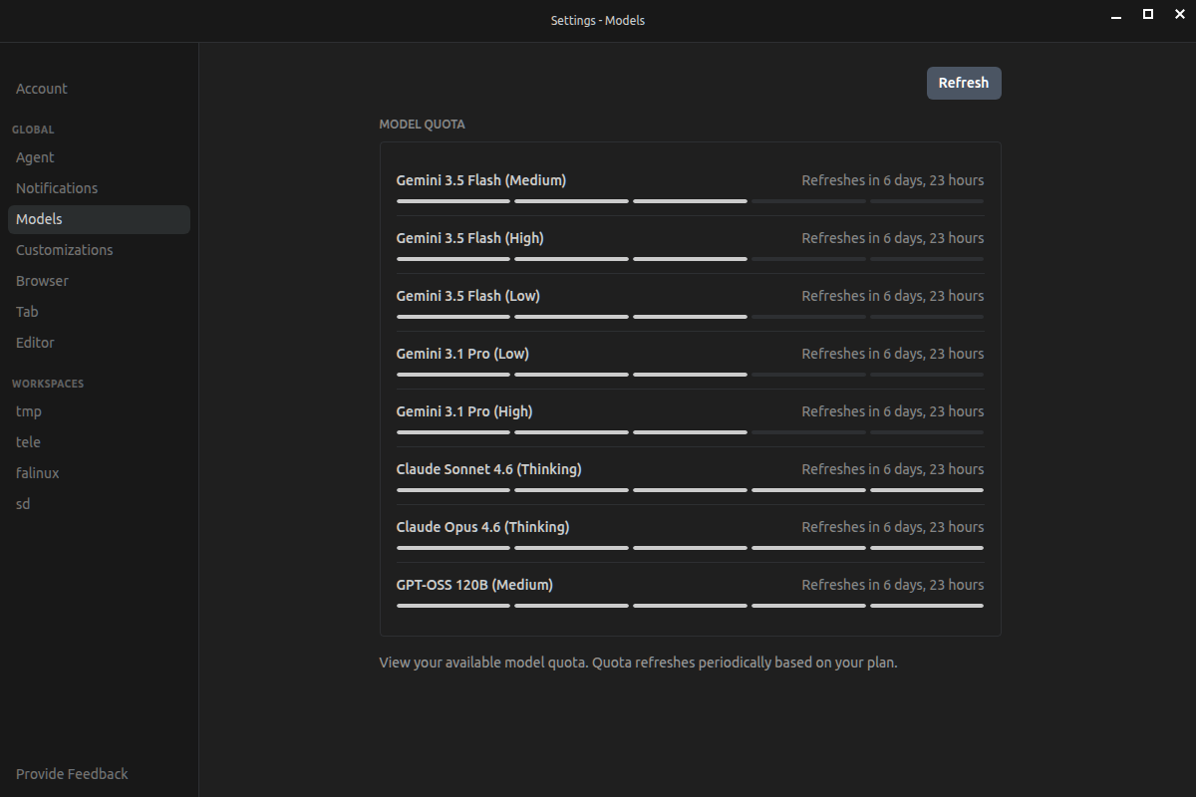Click quota bar for Claude Opus 4.6 (Thinking)

tap(690, 548)
